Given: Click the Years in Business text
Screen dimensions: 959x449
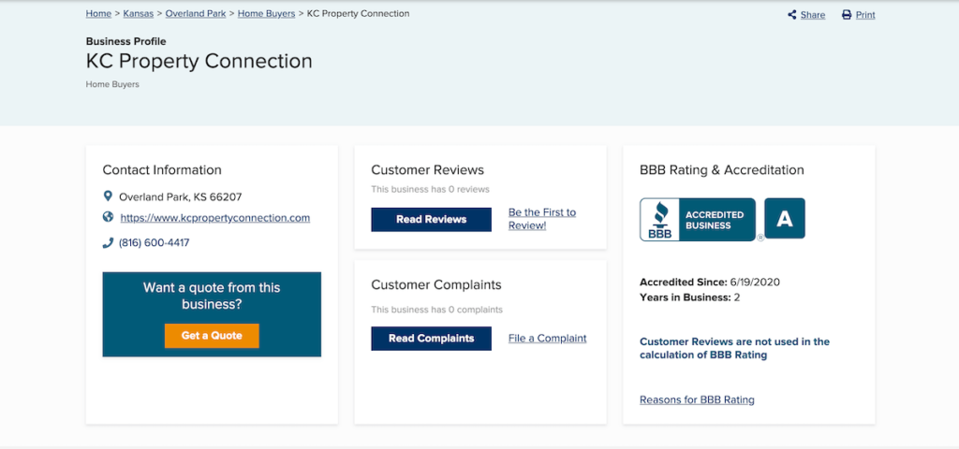Looking at the screenshot, I should (690, 297).
